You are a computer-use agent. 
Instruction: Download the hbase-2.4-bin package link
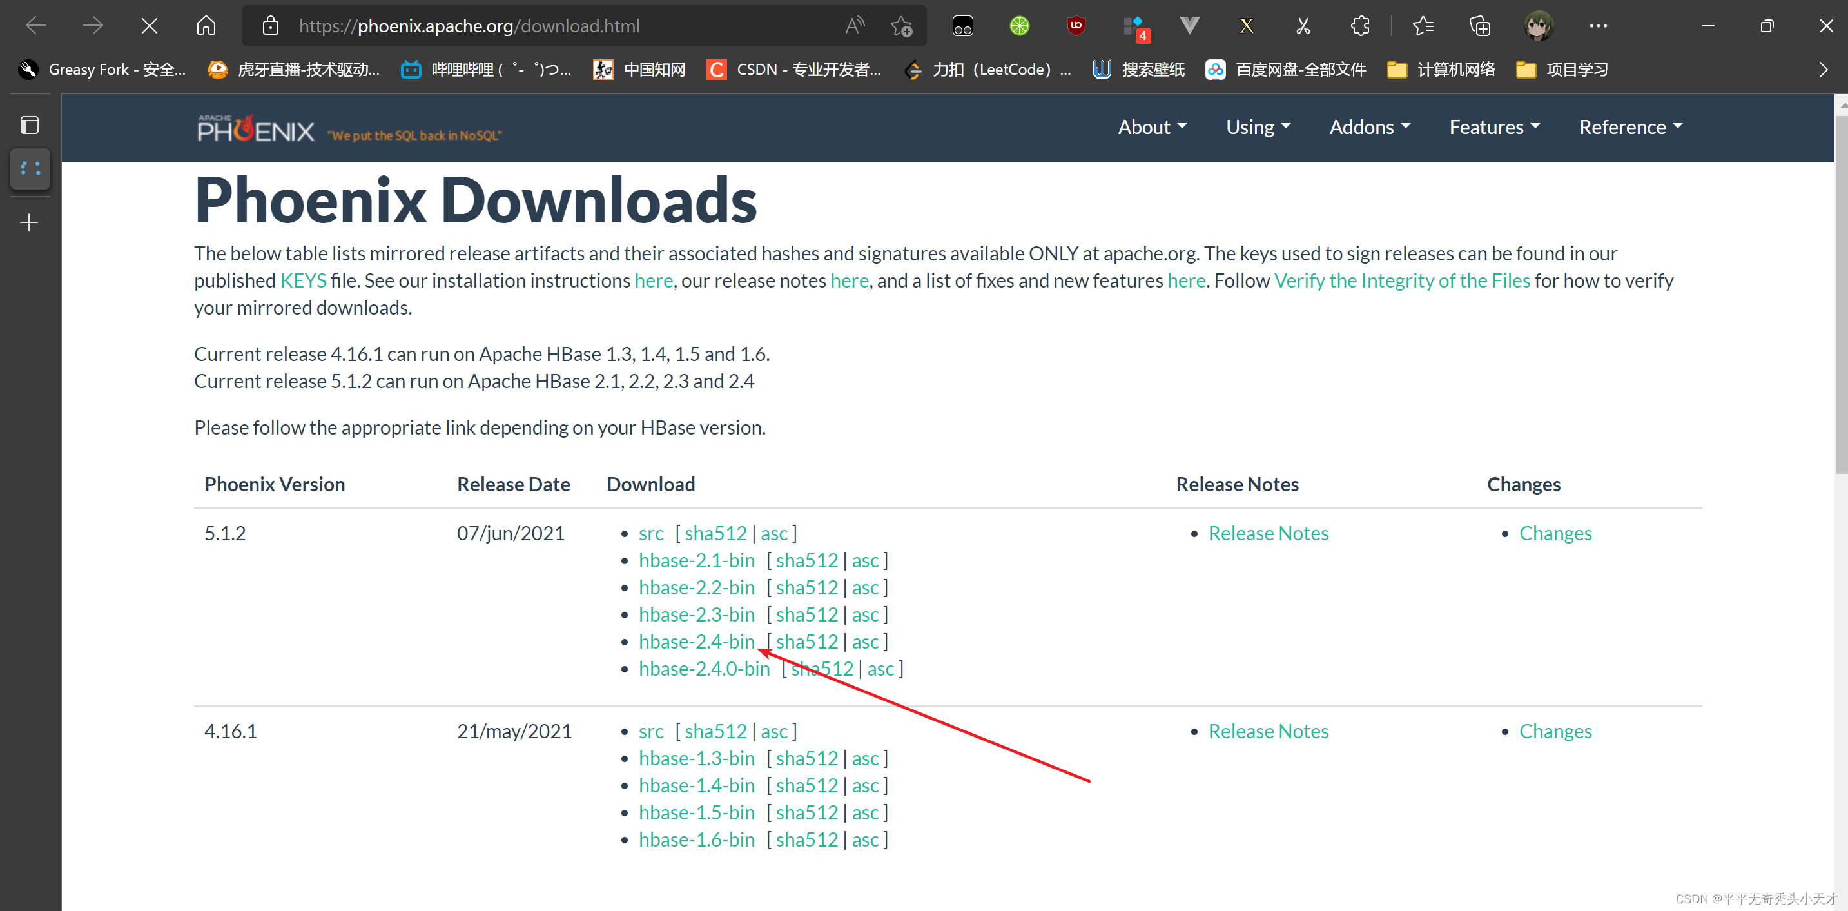pyautogui.click(x=696, y=642)
